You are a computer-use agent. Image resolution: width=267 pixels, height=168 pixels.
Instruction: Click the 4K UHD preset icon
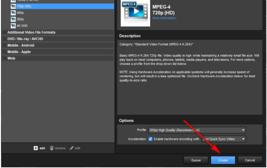13,26
